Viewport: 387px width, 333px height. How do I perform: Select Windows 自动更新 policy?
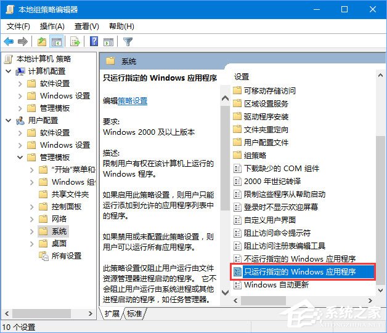(276, 285)
